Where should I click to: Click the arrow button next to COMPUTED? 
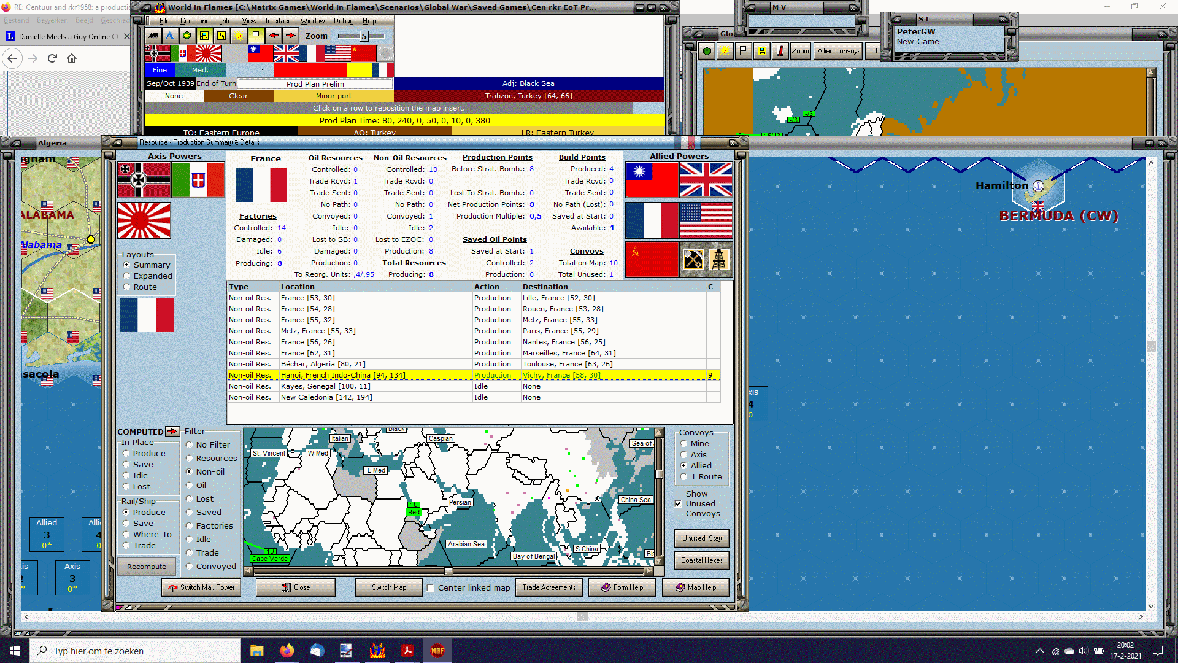point(172,432)
